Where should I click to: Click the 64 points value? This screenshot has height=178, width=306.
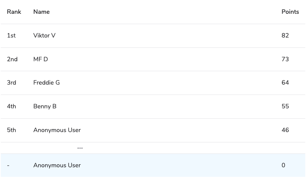tap(285, 83)
